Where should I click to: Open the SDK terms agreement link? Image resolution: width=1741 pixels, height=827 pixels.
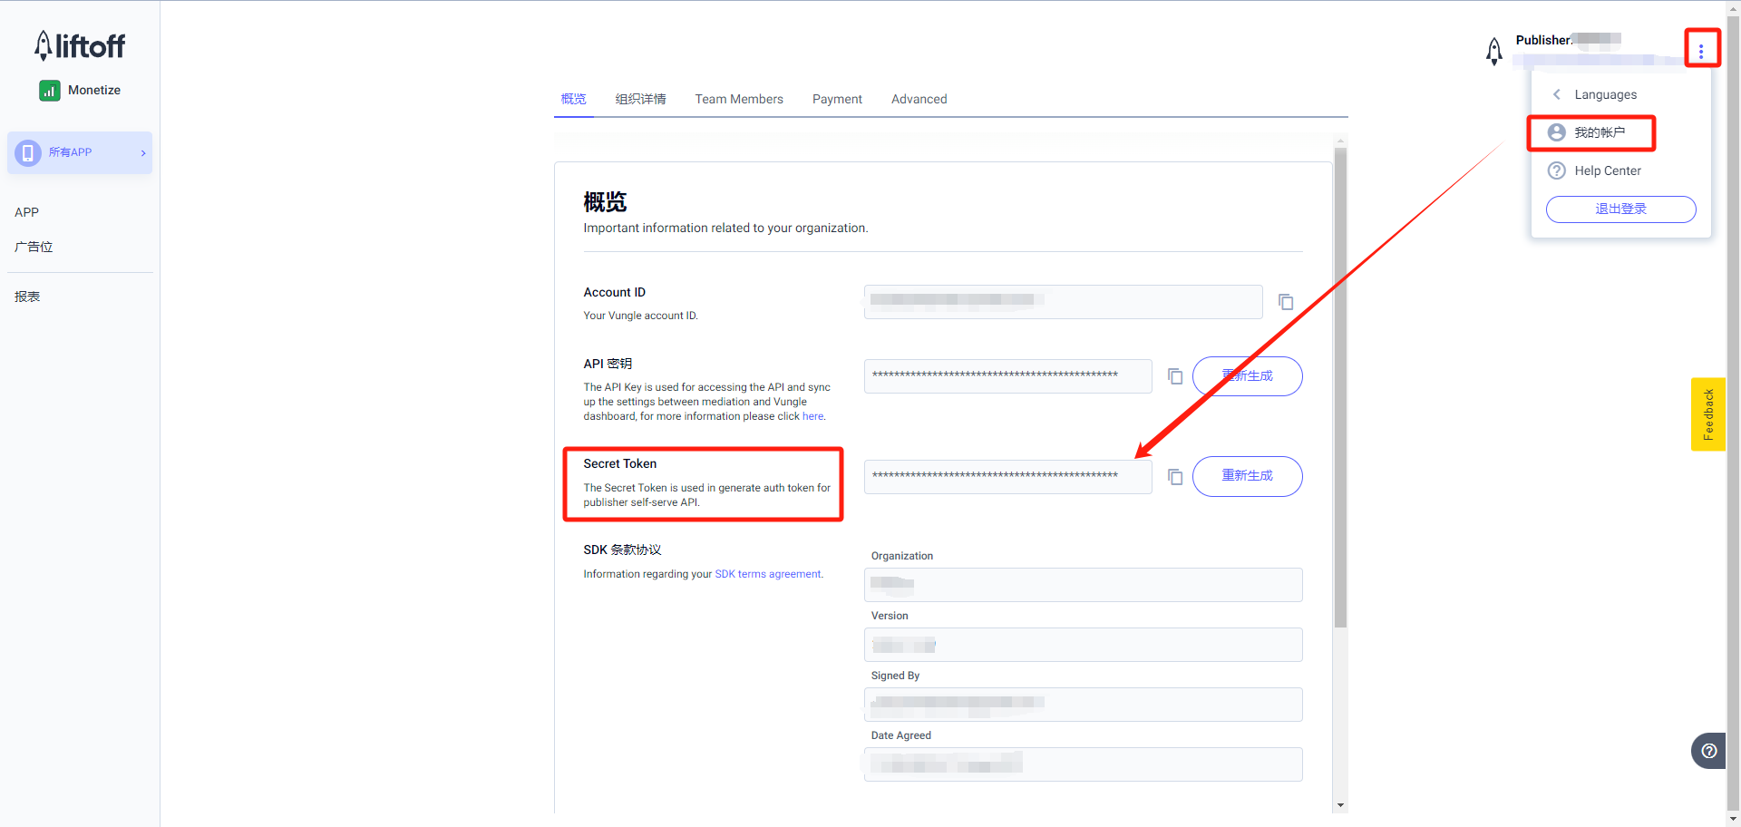click(767, 574)
